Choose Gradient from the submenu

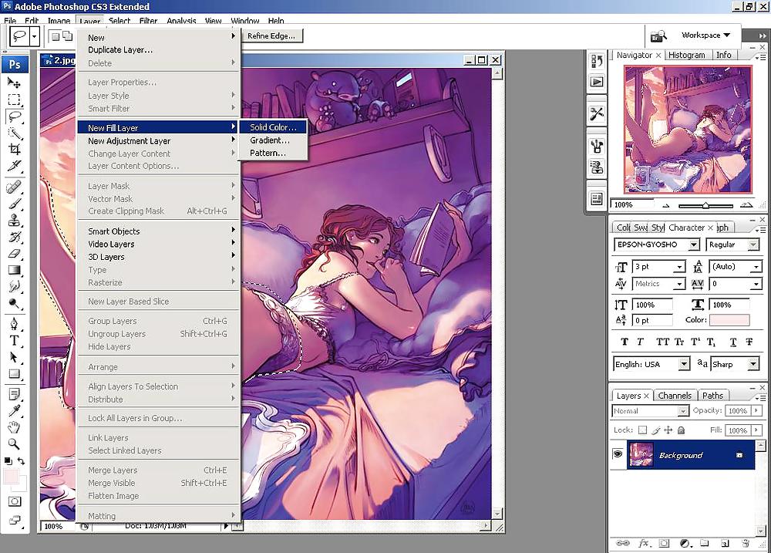pos(273,140)
